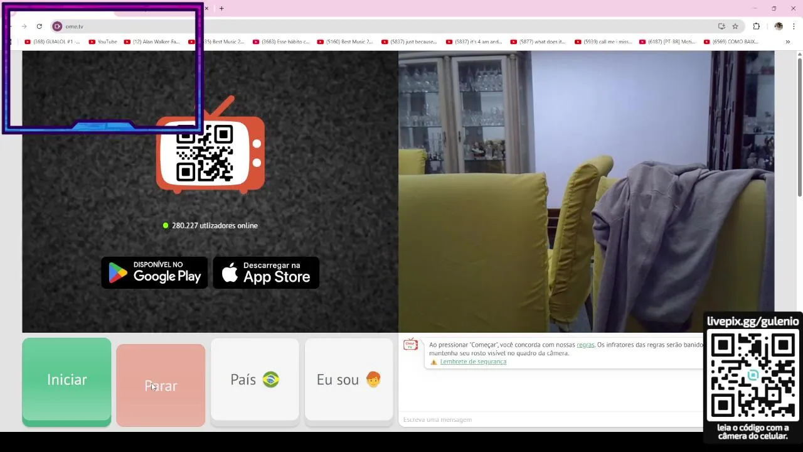Click the local webcam video feed

click(x=587, y=191)
